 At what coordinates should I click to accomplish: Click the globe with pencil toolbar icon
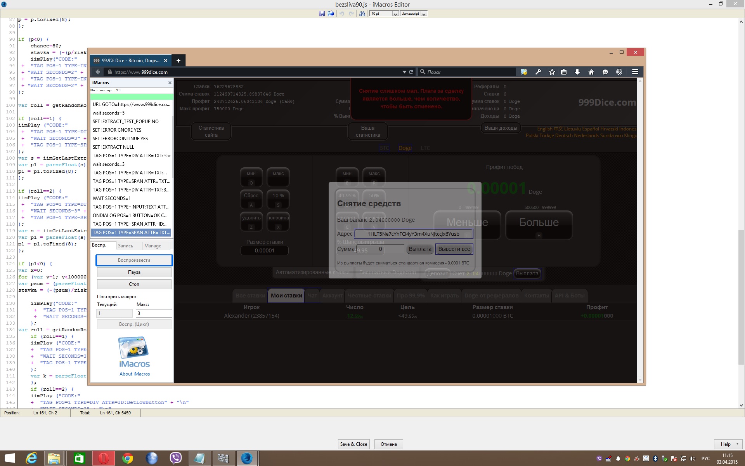pos(619,72)
